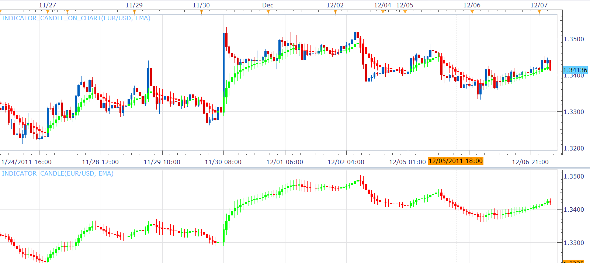Image resolution: width=590 pixels, height=263 pixels.
Task: Click the highlighted 12/05/2011 18:00 time label
Action: tap(455, 161)
